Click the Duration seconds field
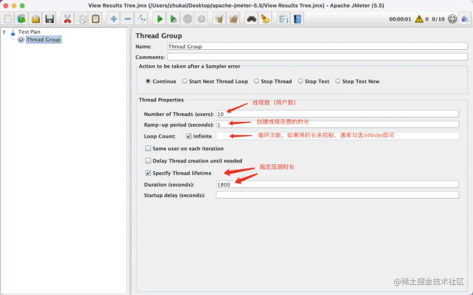Screen dimensions: 473x295 (x=338, y=184)
